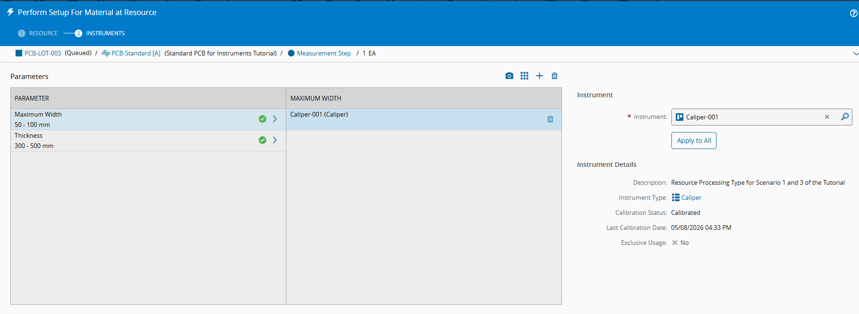The width and height of the screenshot is (859, 314).
Task: Click the help question mark icon
Action: click(854, 13)
